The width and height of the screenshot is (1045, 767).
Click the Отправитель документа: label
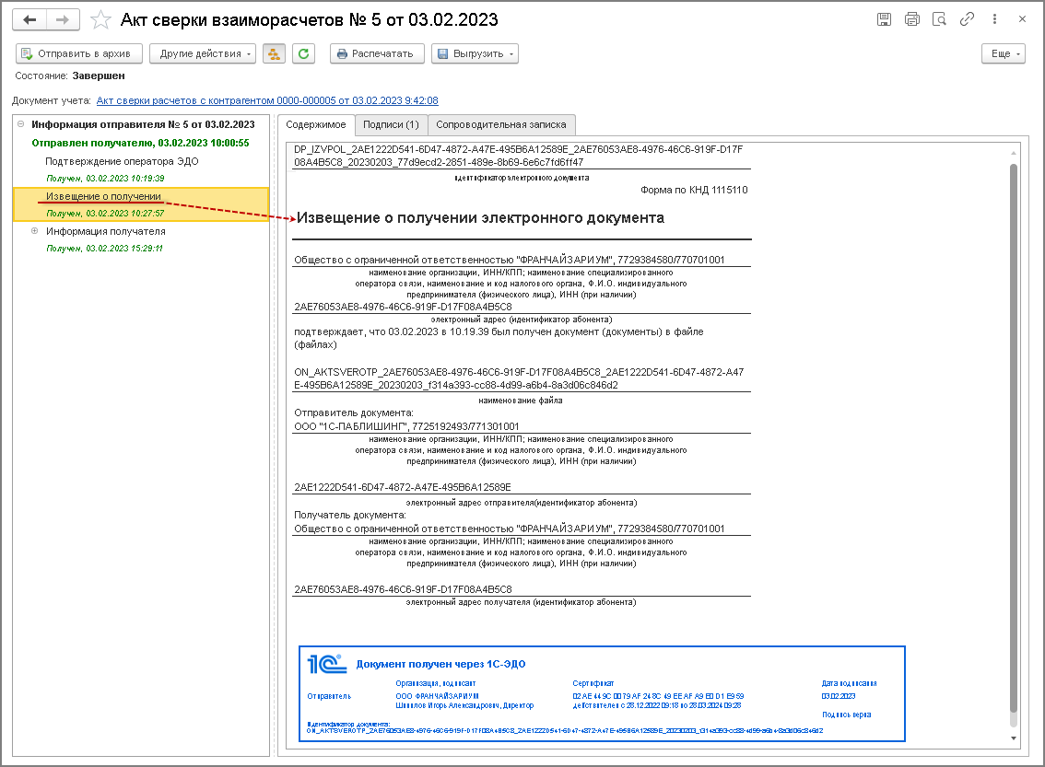(x=354, y=413)
